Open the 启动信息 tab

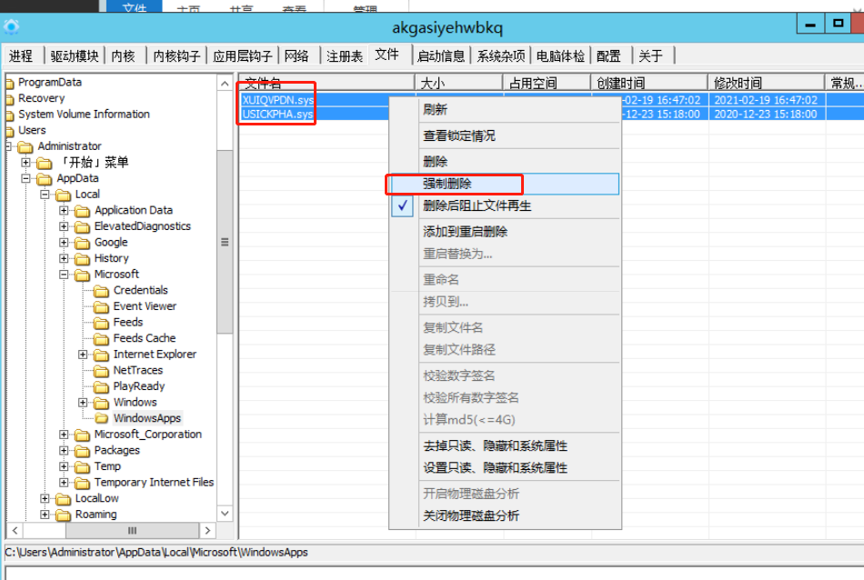click(x=441, y=56)
